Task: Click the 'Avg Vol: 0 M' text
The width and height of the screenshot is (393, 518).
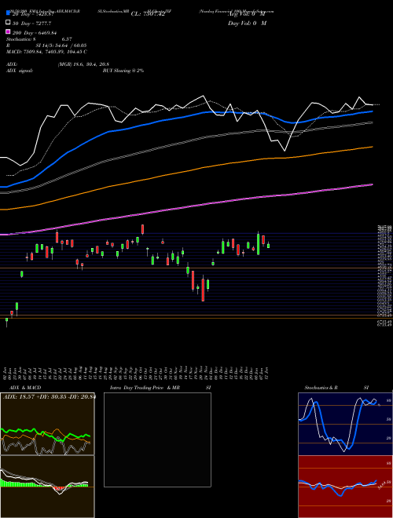Action: [247, 14]
